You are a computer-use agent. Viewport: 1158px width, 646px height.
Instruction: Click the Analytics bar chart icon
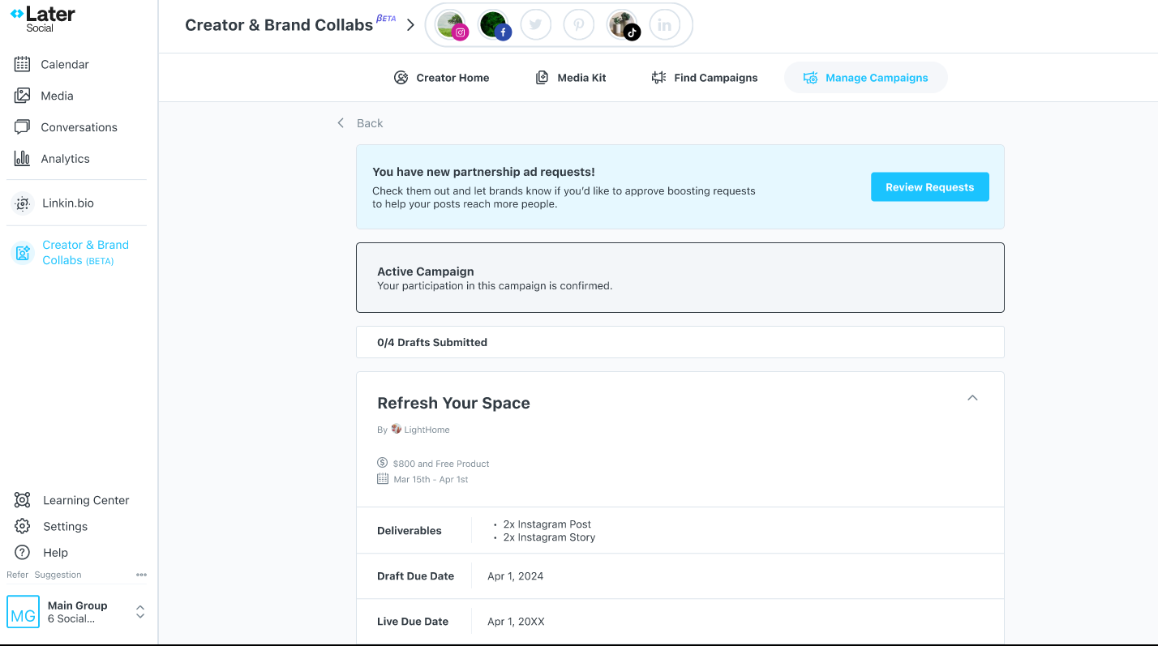22,159
